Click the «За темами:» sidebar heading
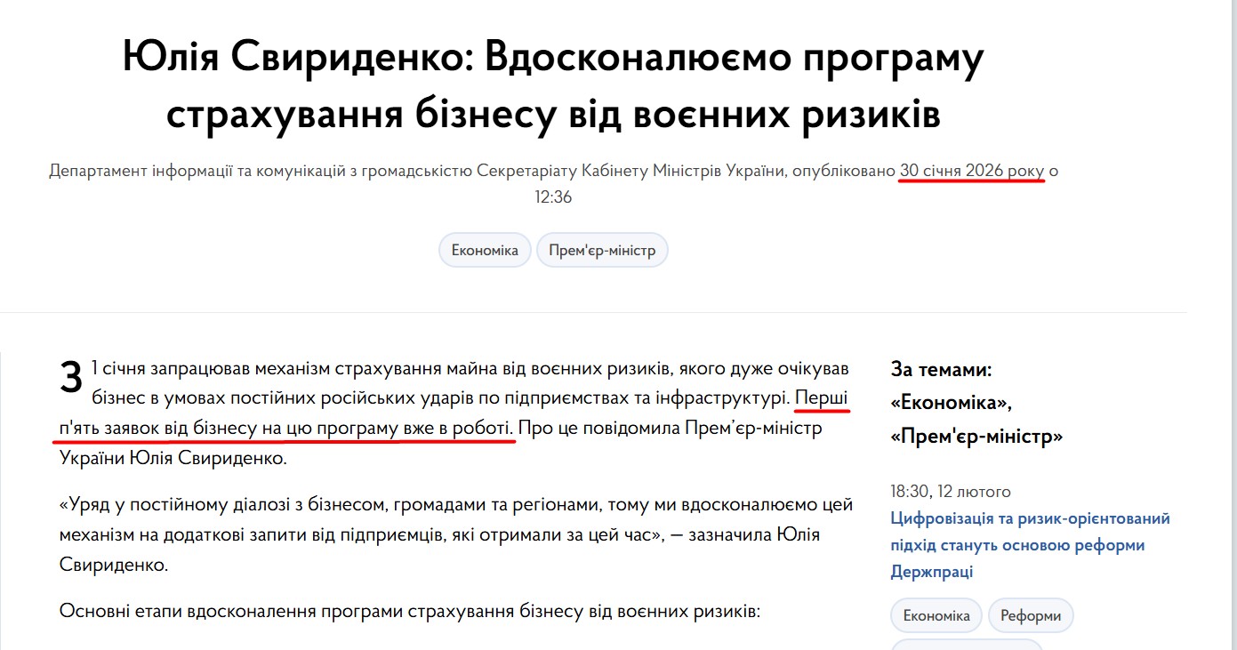1237x650 pixels. click(928, 369)
